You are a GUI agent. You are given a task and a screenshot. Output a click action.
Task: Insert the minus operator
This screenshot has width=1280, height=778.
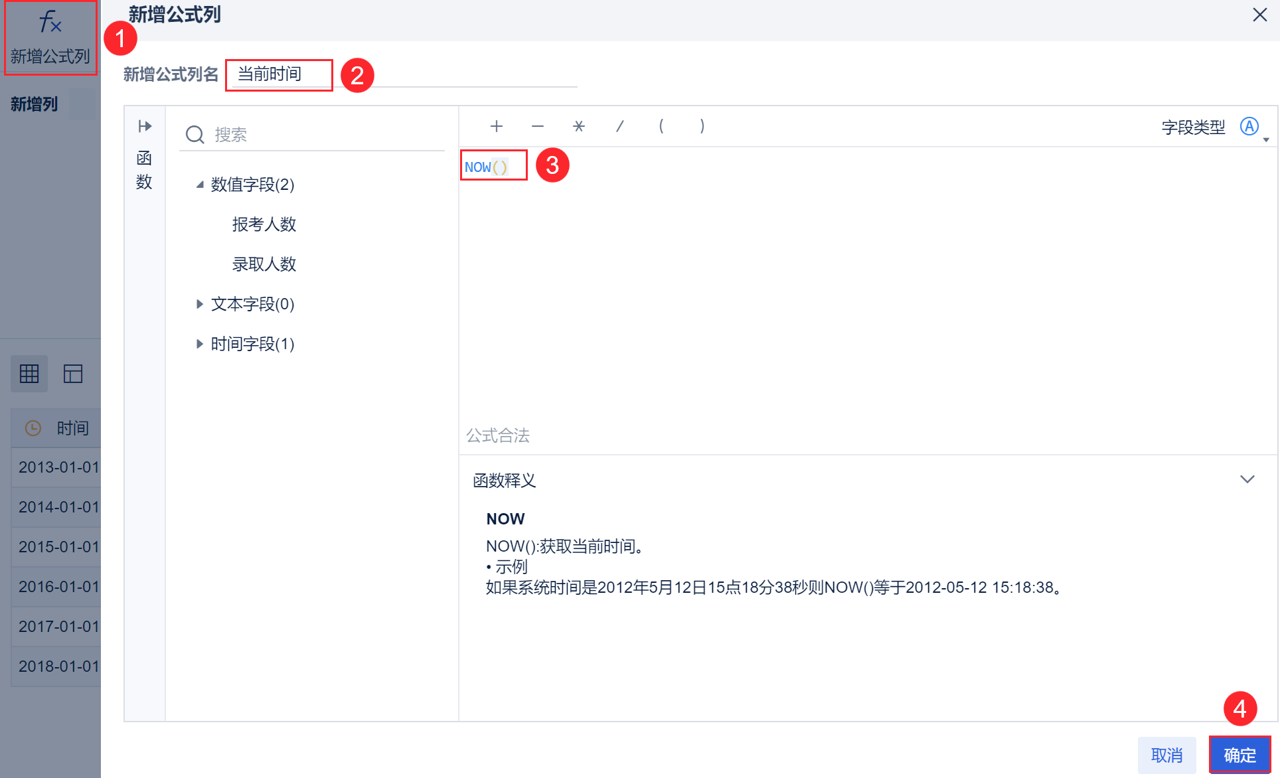(x=538, y=126)
